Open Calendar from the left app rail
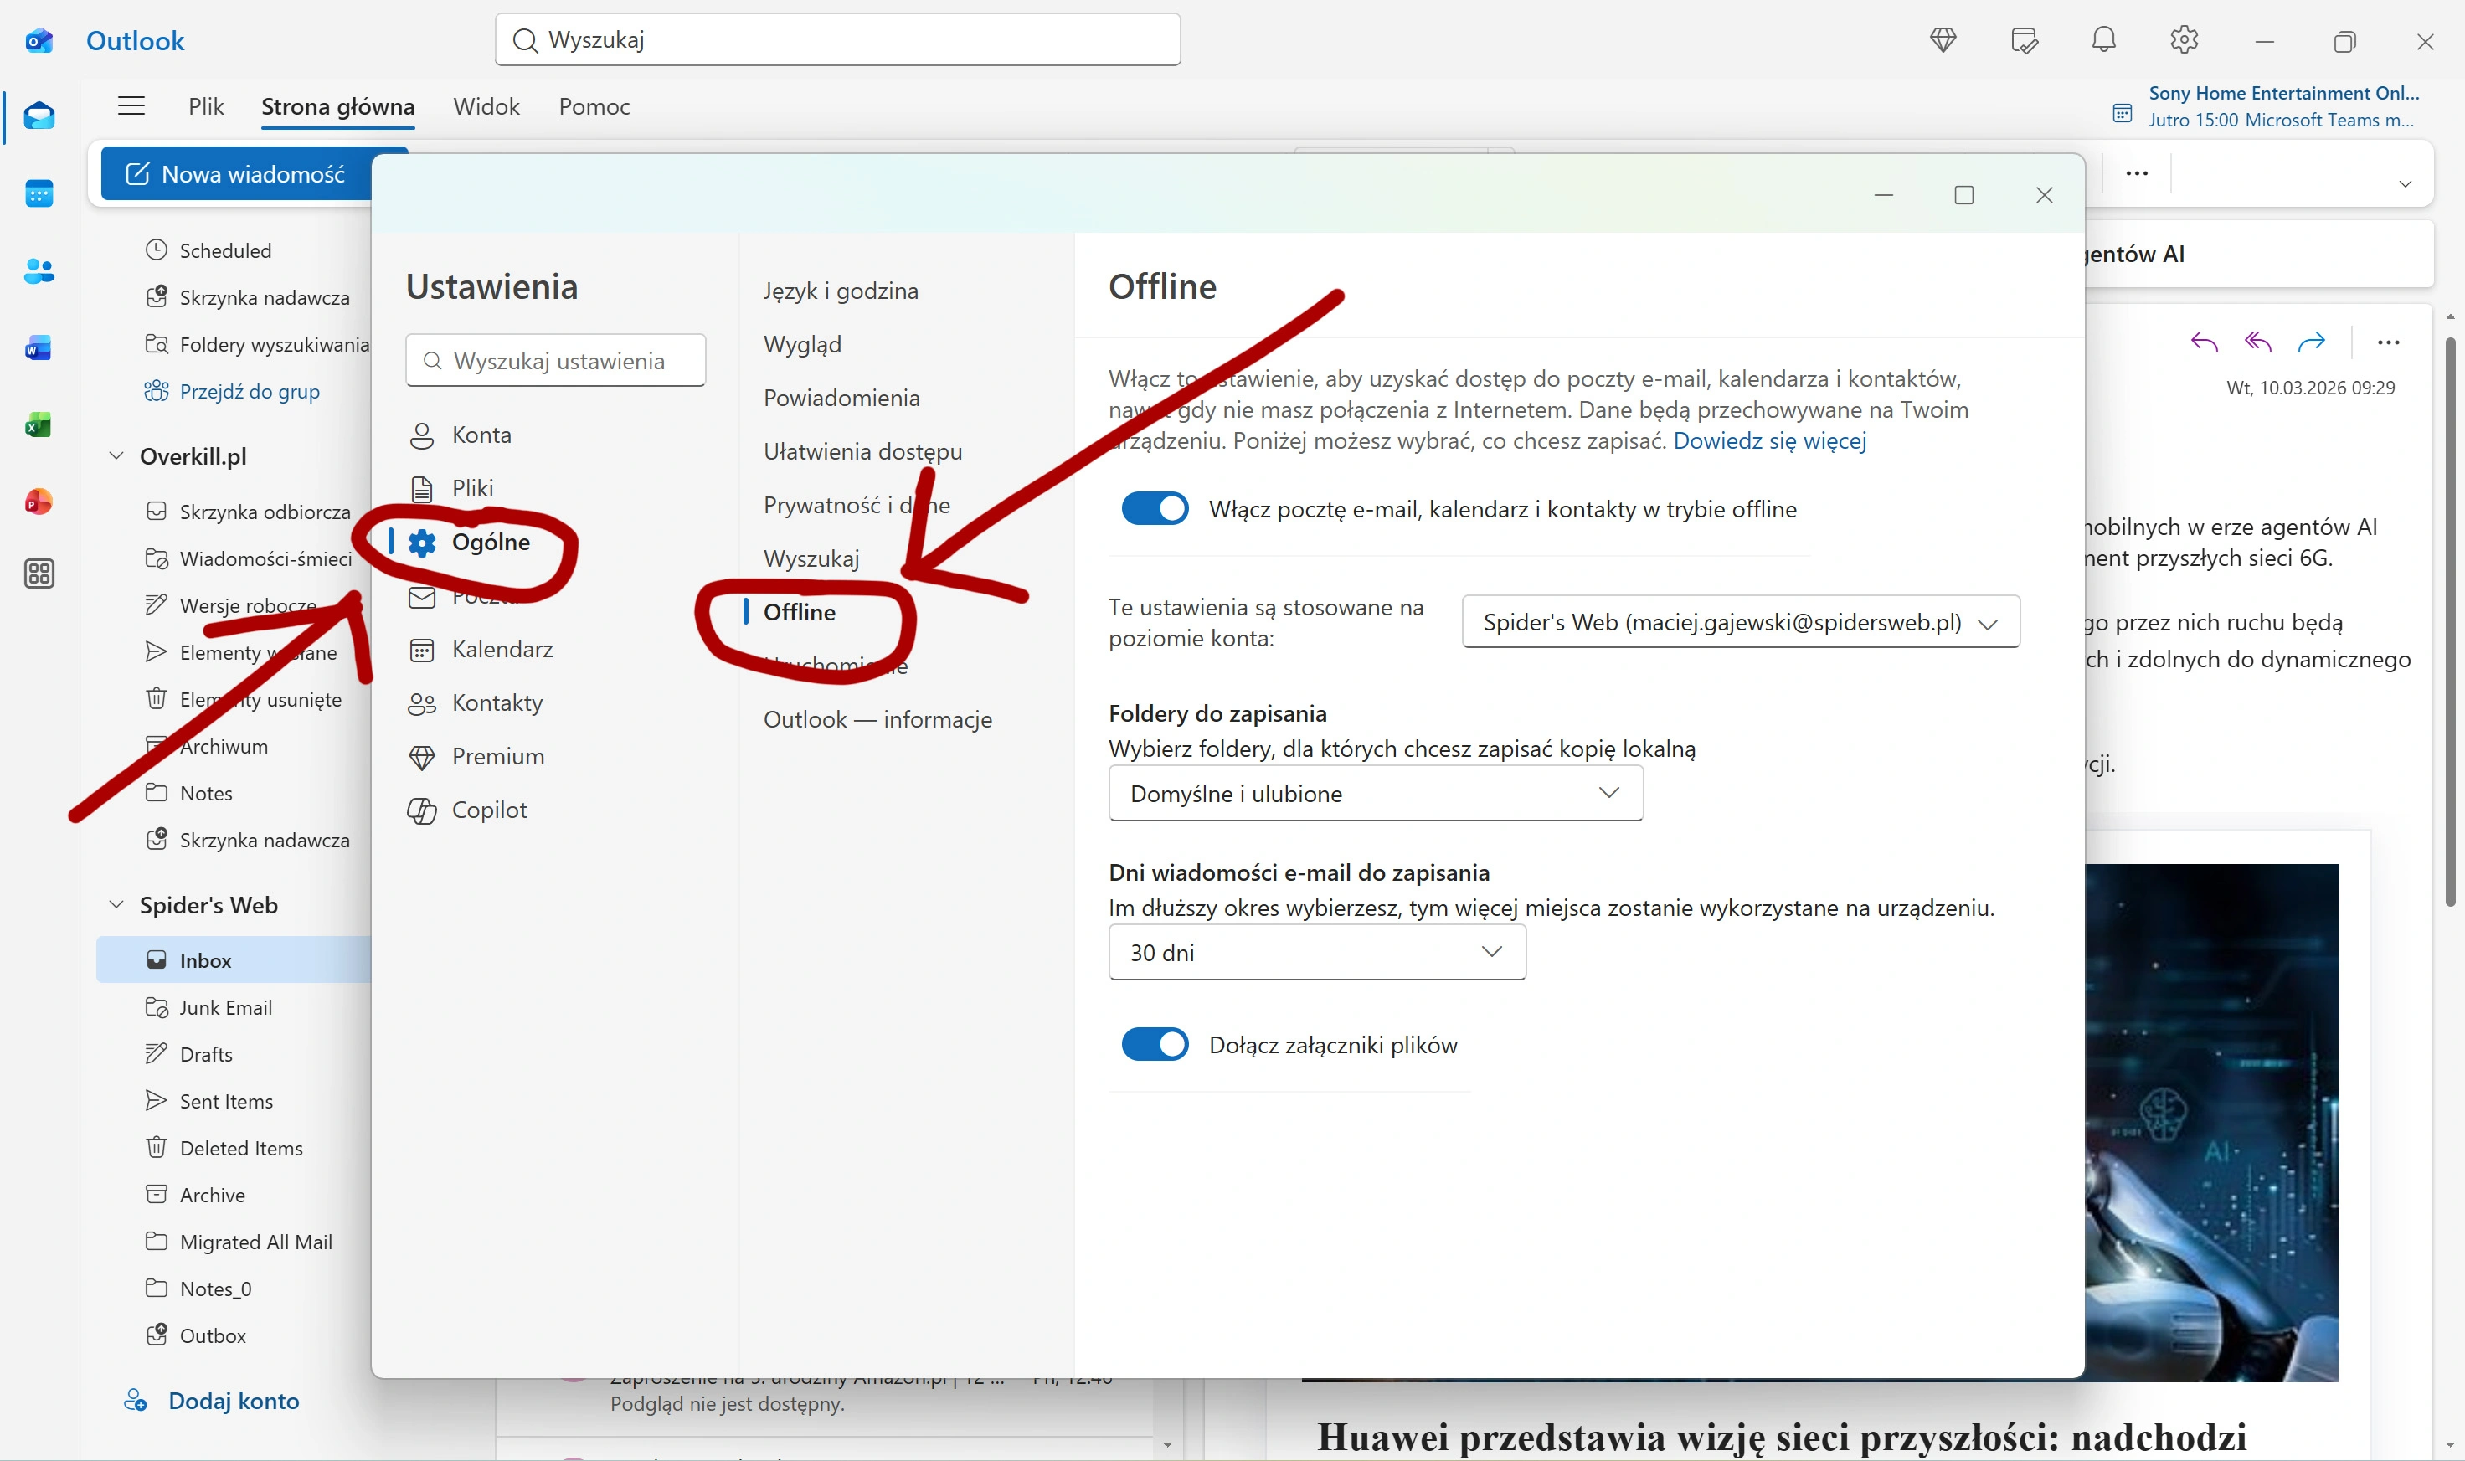2465x1461 pixels. coord(39,193)
